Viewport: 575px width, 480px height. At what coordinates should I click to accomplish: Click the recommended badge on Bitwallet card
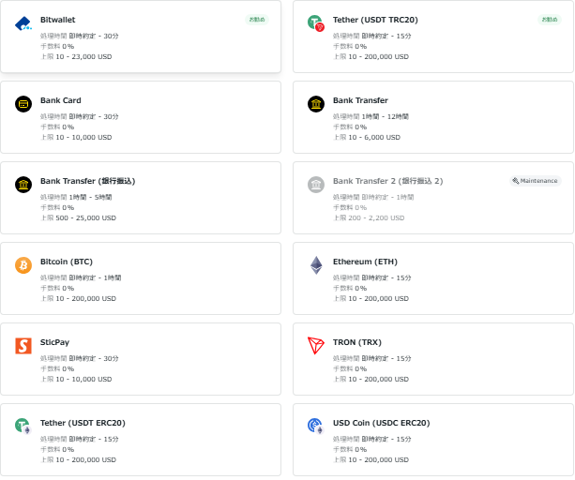tap(257, 20)
